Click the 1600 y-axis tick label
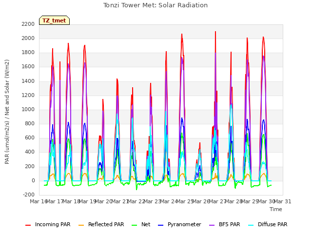 click(x=28, y=67)
